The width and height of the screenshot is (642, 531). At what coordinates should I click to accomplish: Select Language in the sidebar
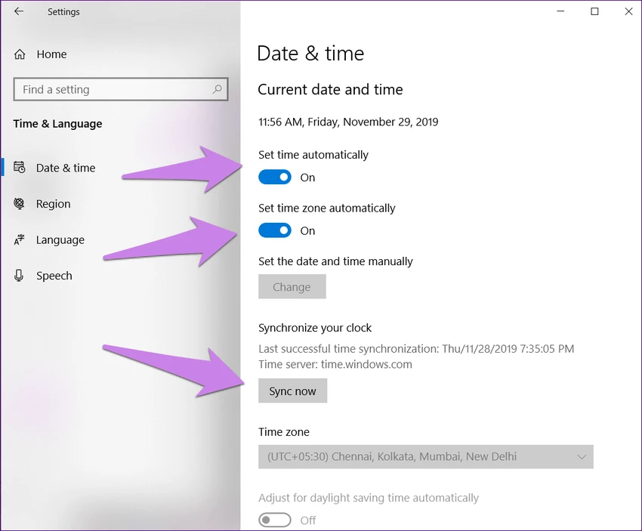(60, 240)
